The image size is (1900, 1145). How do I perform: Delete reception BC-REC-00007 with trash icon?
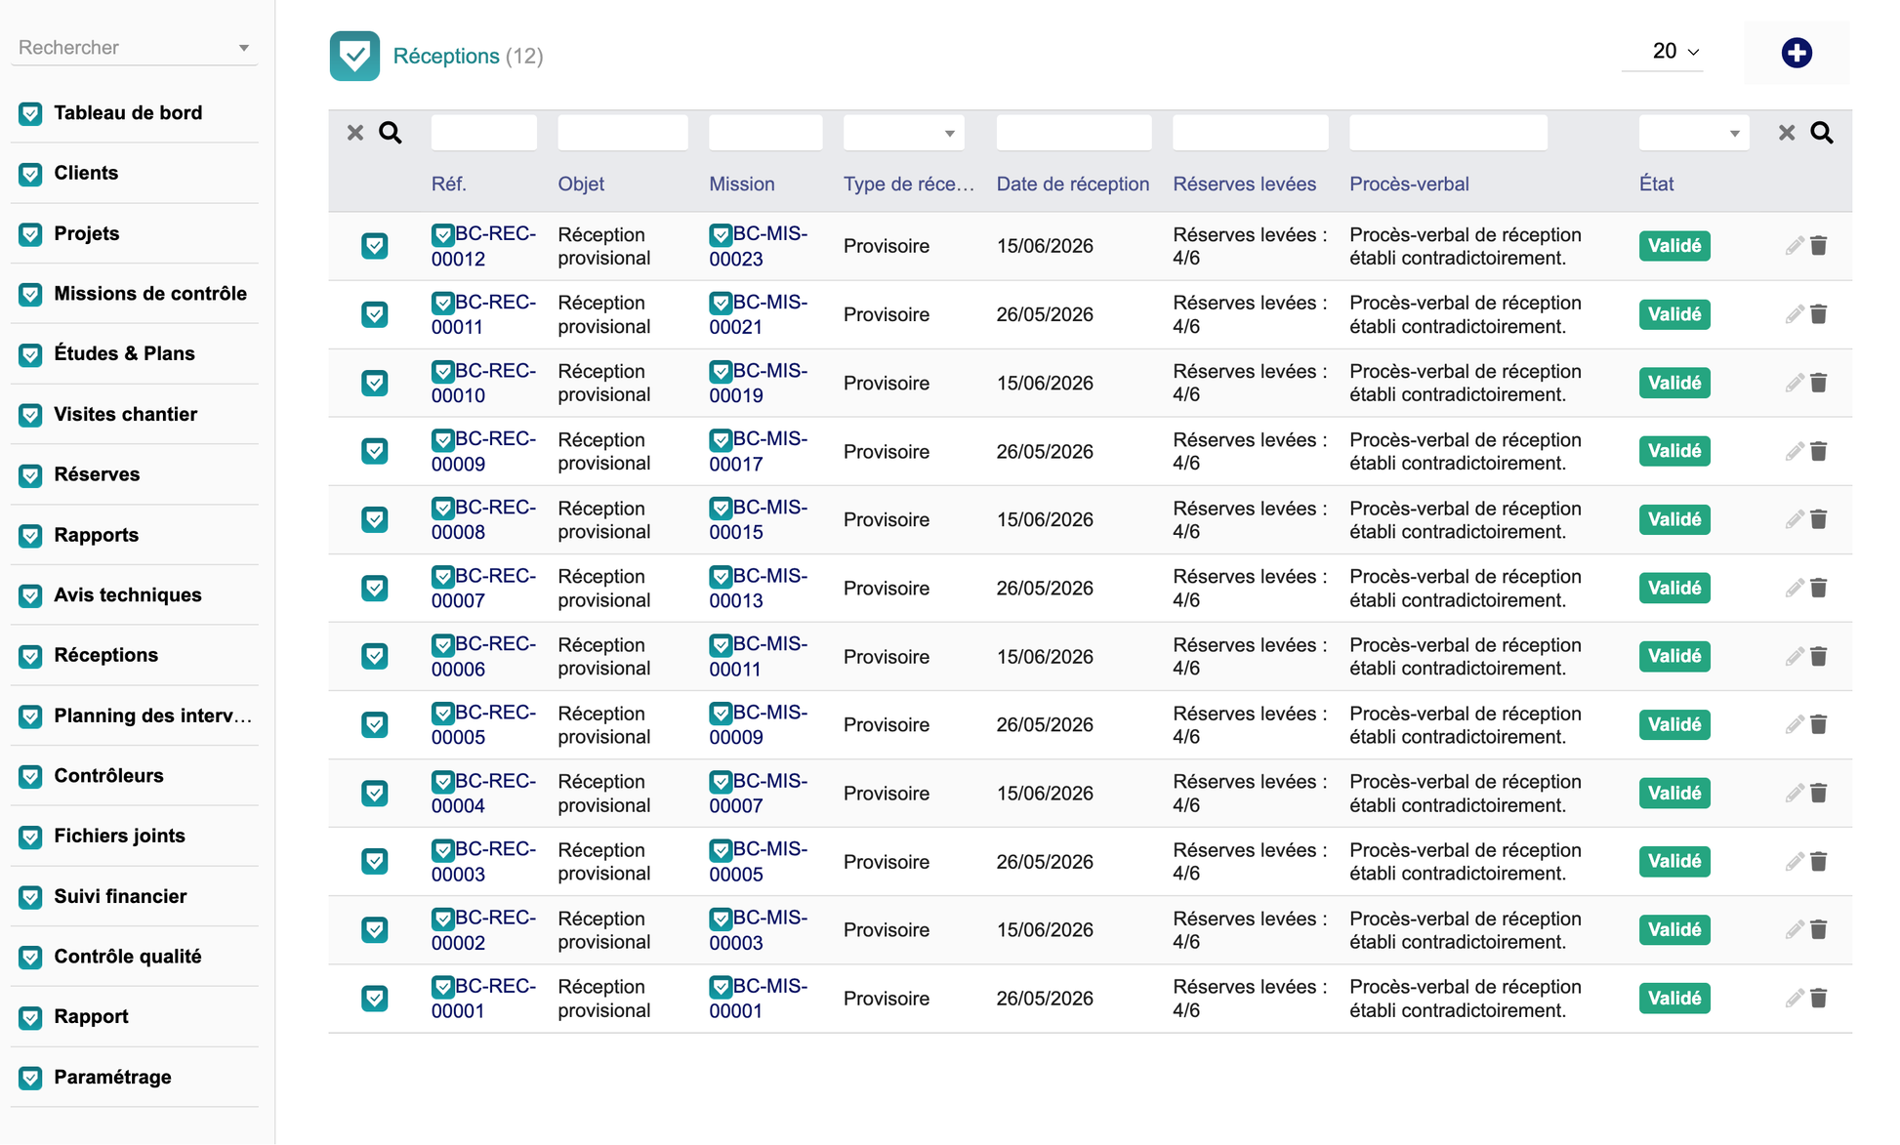(1819, 588)
